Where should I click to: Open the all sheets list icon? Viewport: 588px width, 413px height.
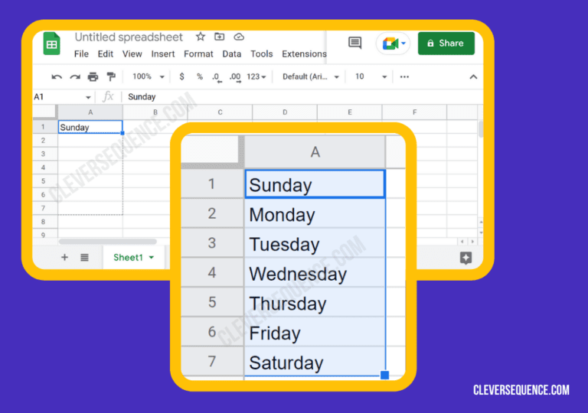(84, 258)
